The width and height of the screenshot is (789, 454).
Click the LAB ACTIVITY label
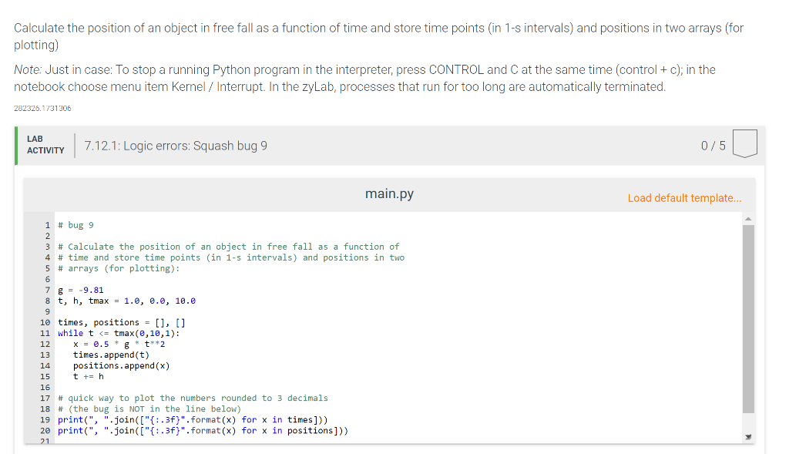45,143
